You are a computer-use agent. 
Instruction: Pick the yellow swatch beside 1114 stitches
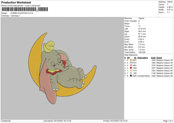(131, 70)
